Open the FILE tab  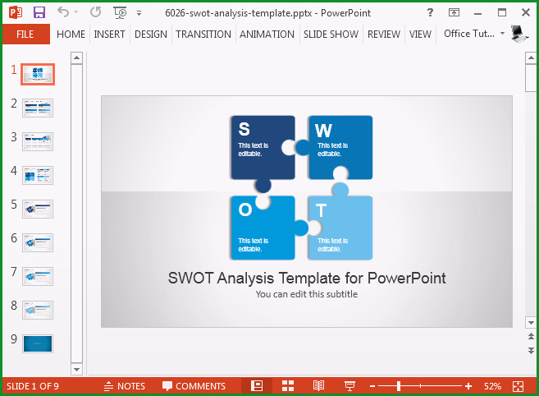tap(25, 34)
